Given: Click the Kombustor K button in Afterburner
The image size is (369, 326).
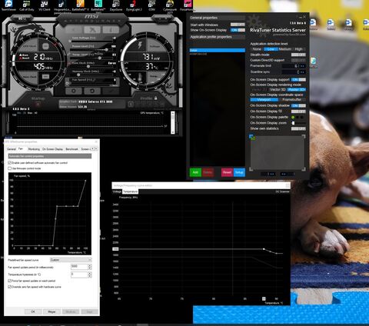Looking at the screenshot, I should click(x=74, y=30).
